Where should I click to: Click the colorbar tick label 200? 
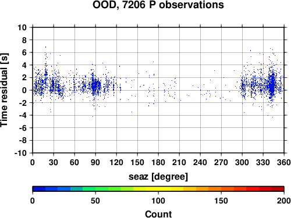tap(284, 201)
